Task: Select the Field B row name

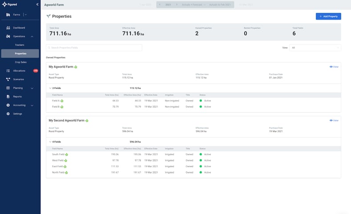Action: (56, 107)
